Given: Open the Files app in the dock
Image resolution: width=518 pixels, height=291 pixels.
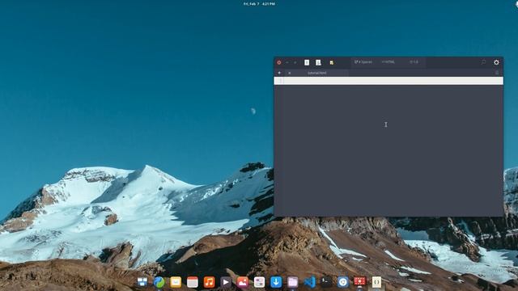Looking at the screenshot, I should [293, 282].
